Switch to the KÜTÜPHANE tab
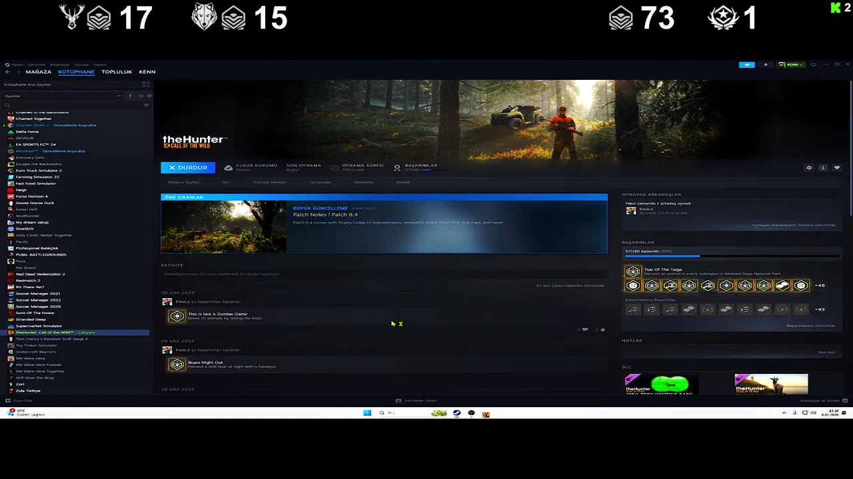The width and height of the screenshot is (853, 479). (x=76, y=72)
